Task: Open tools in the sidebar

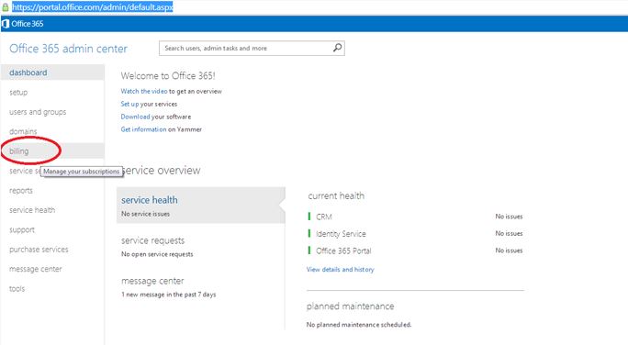Action: 17,288
